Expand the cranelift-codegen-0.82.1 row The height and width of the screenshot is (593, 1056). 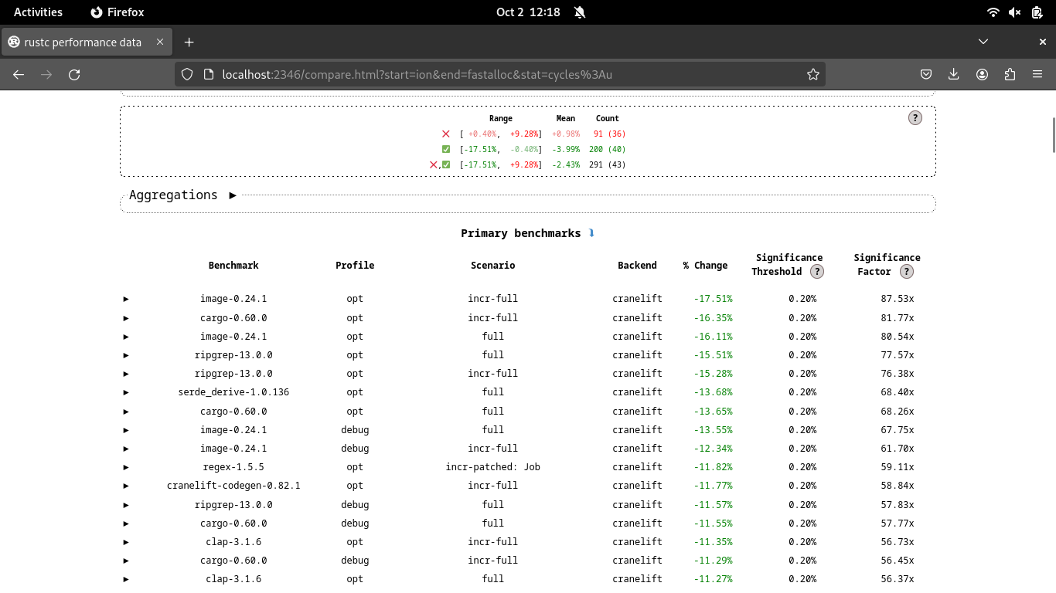click(126, 486)
